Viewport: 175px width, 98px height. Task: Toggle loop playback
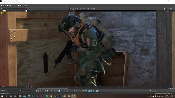(x=39, y=91)
